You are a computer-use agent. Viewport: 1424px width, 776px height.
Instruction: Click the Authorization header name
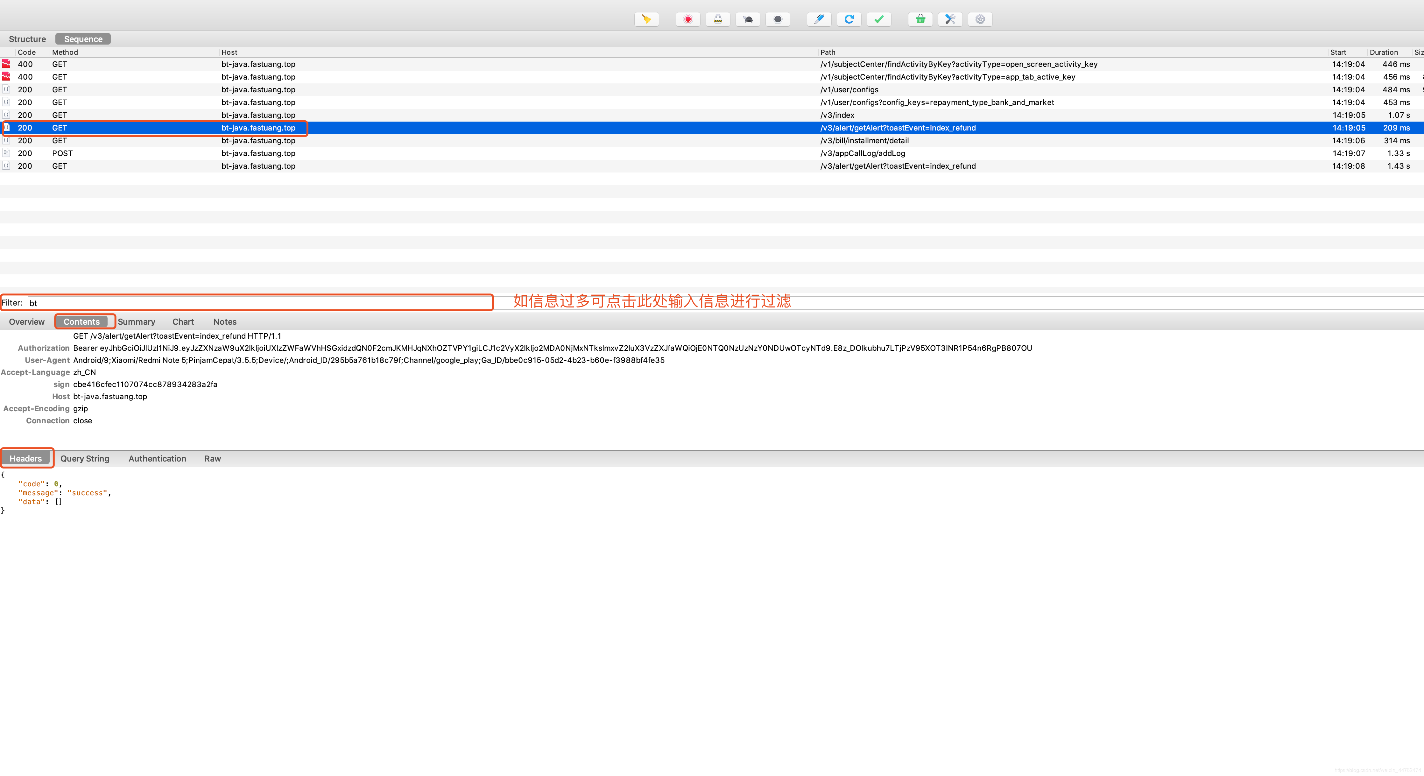pos(44,348)
